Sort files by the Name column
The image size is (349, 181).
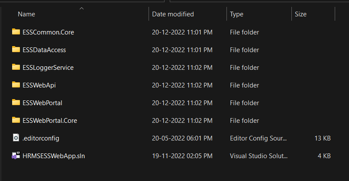26,14
